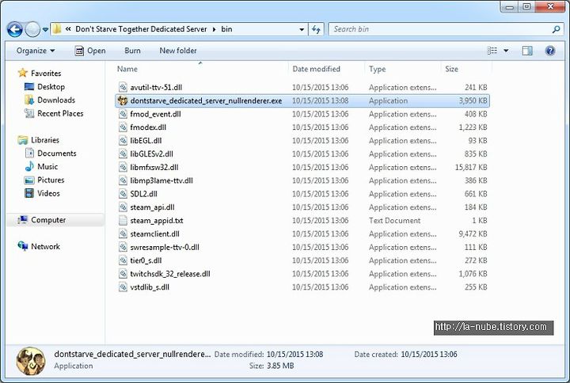Expand the breadcrumb arrow before bin
The height and width of the screenshot is (383, 570).
click(x=214, y=29)
